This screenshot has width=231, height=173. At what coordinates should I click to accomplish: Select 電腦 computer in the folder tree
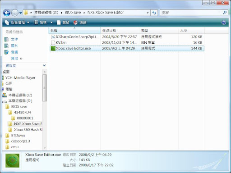[x=9, y=89]
